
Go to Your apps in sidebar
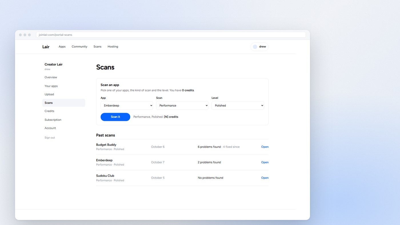tap(64, 86)
